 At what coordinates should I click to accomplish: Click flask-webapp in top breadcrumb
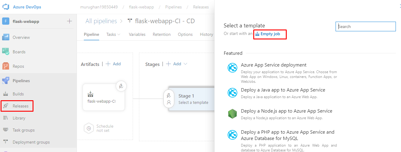tap(141, 7)
